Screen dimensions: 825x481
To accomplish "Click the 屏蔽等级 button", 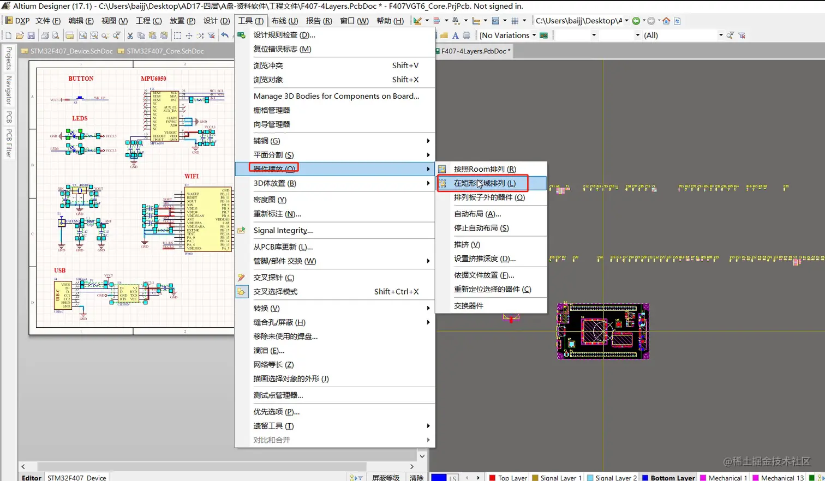I will click(x=386, y=478).
